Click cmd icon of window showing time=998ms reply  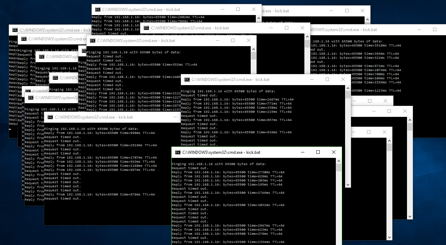click(50, 117)
